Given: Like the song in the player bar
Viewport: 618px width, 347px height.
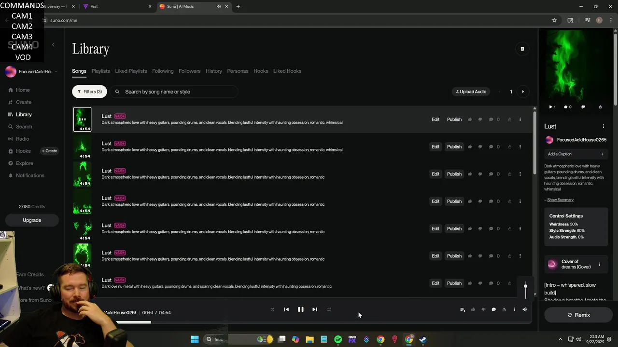Looking at the screenshot, I should [x=473, y=309].
